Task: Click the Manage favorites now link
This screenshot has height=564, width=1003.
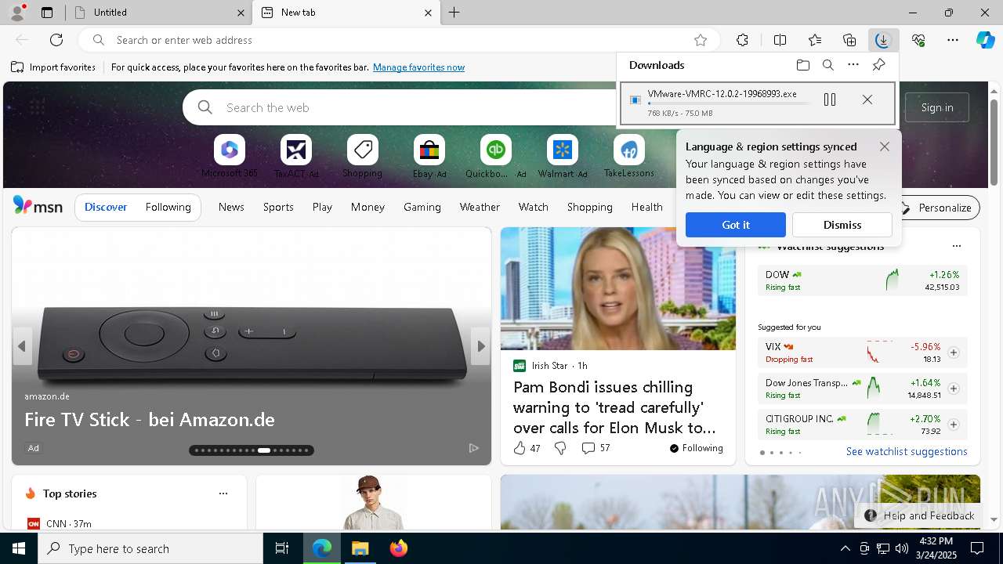Action: click(x=418, y=67)
